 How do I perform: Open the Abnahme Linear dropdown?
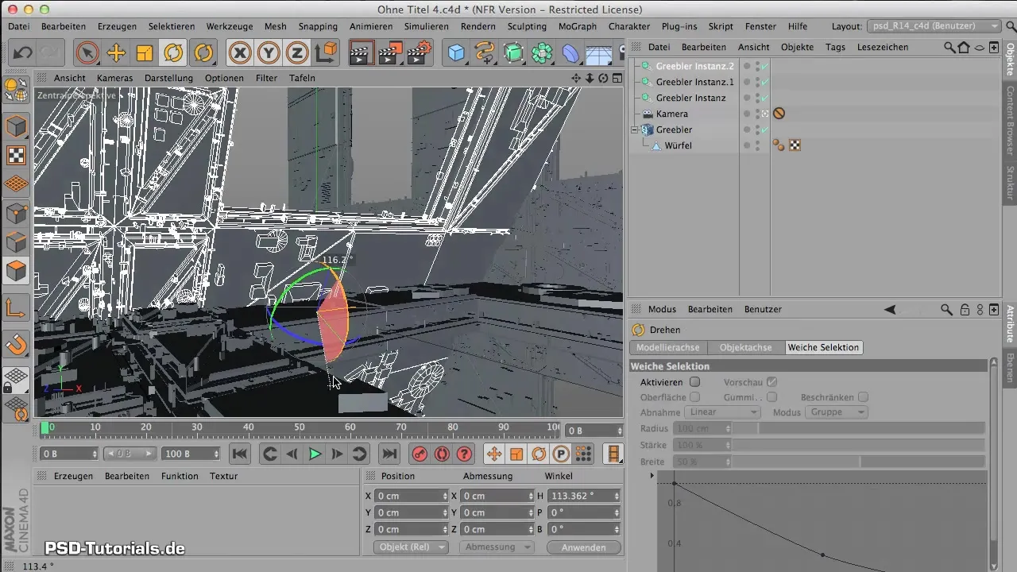tap(721, 412)
